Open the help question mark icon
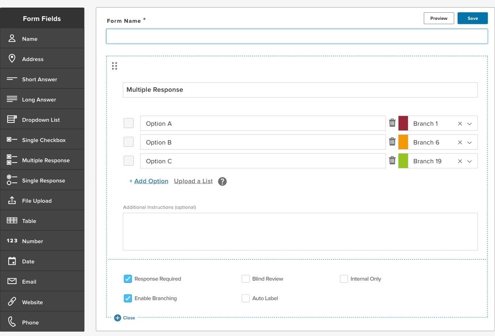Image resolution: width=495 pixels, height=336 pixels. (x=222, y=181)
